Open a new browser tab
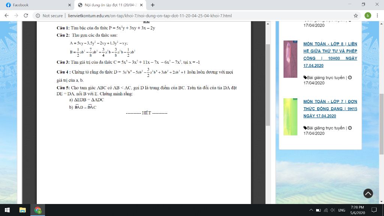The height and width of the screenshot is (216, 384). pos(153,5)
